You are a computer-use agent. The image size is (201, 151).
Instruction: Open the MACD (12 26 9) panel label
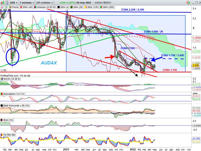pos(10,79)
